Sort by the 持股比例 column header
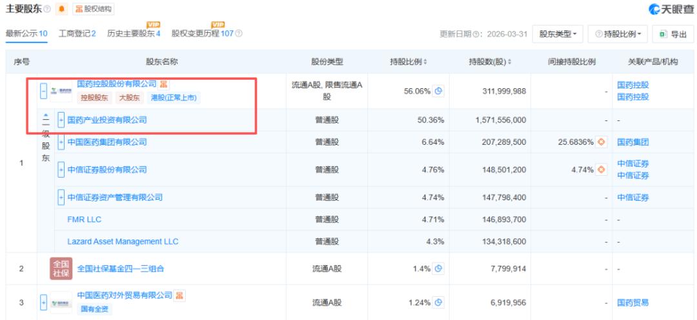 pyautogui.click(x=409, y=62)
